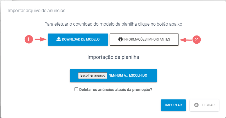Open the INFORMAÇÕES IMPORTANTES button
Image resolution: width=226 pixels, height=118 pixels.
click(x=144, y=40)
